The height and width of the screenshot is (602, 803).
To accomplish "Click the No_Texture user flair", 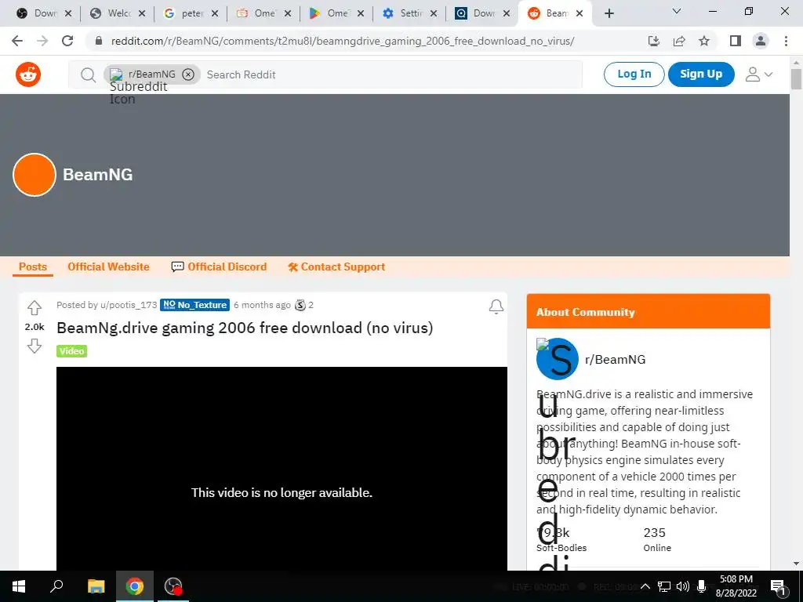I will 194,305.
